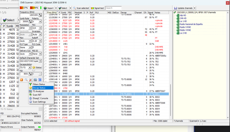Tick checkbox for 12137880 V red row
230x132 pixels.
pyautogui.click(x=46, y=20)
